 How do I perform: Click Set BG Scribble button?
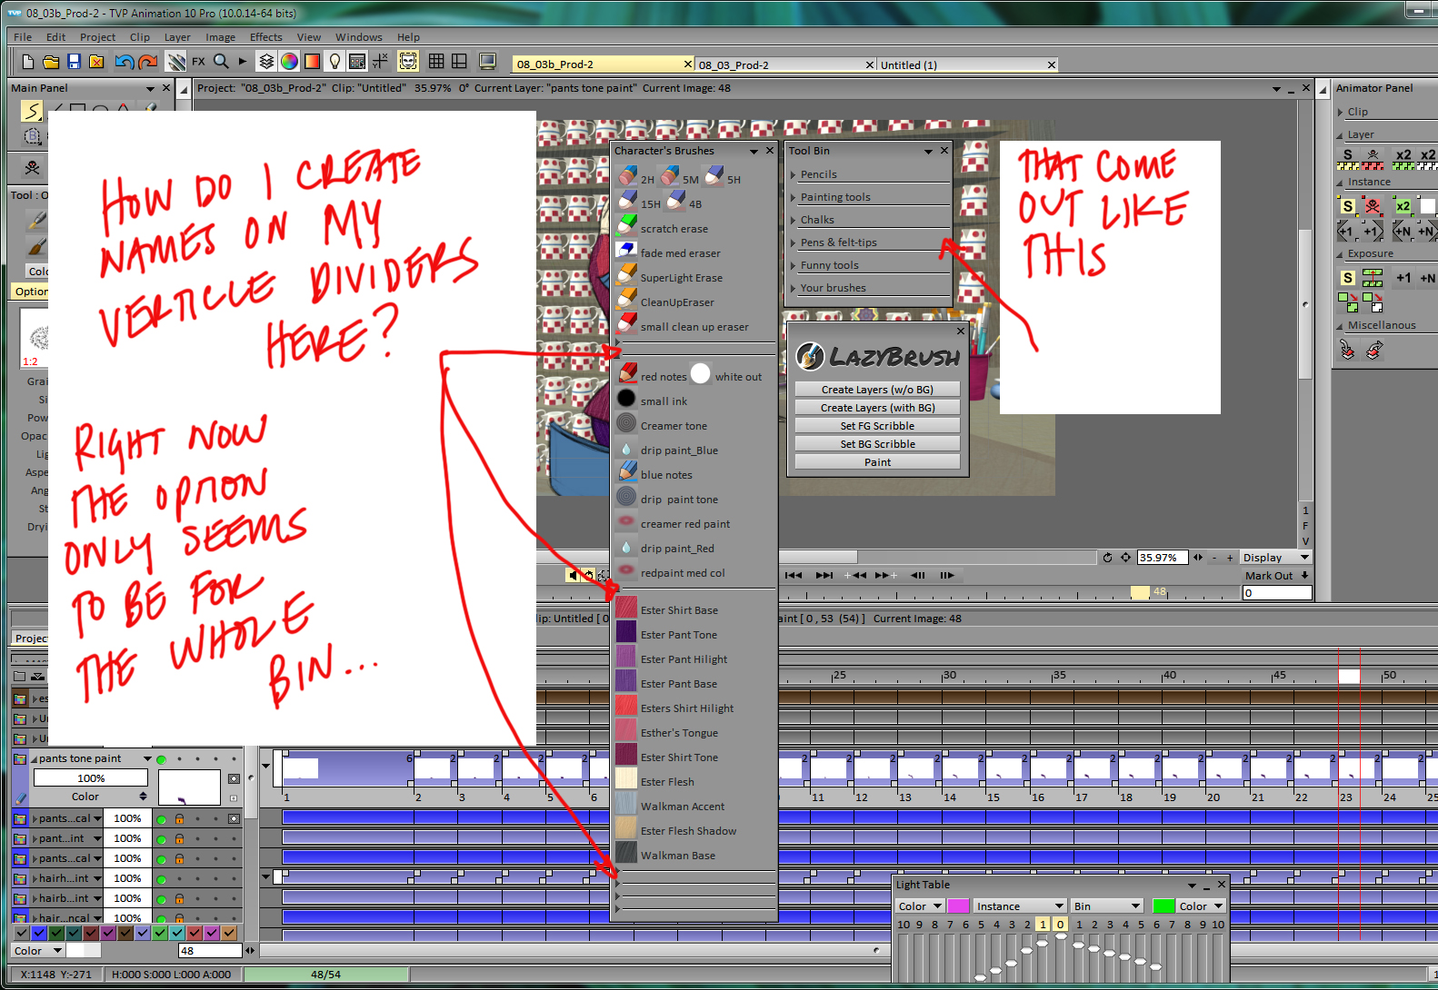click(877, 443)
